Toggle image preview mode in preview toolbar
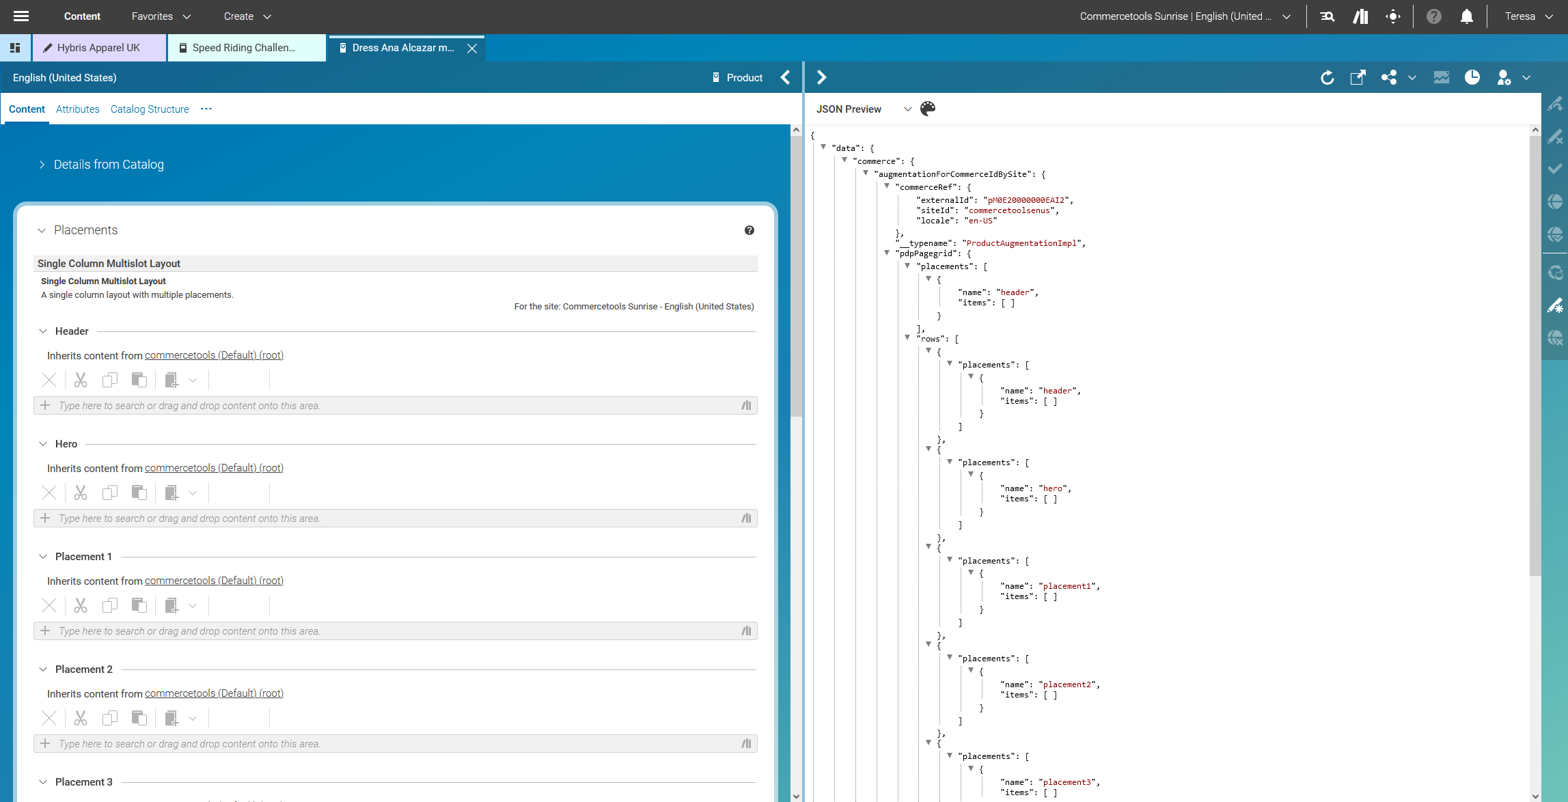 [x=1442, y=77]
